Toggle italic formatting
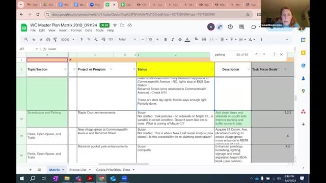 173,40
